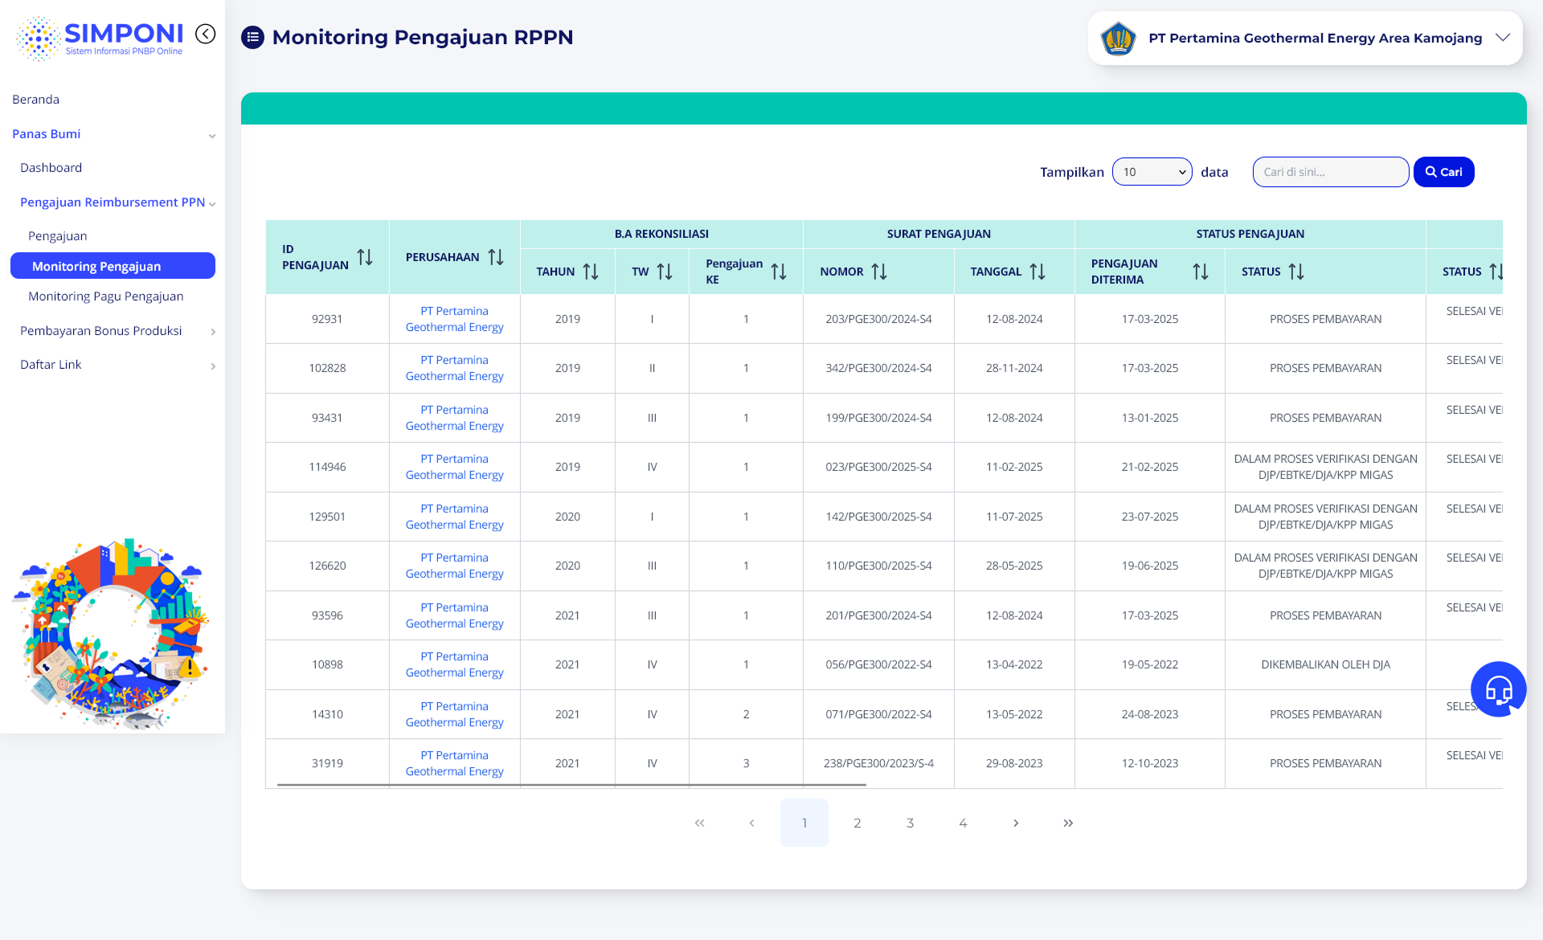Click diterima date 24-08-2023
The height and width of the screenshot is (940, 1543).
[1149, 714]
